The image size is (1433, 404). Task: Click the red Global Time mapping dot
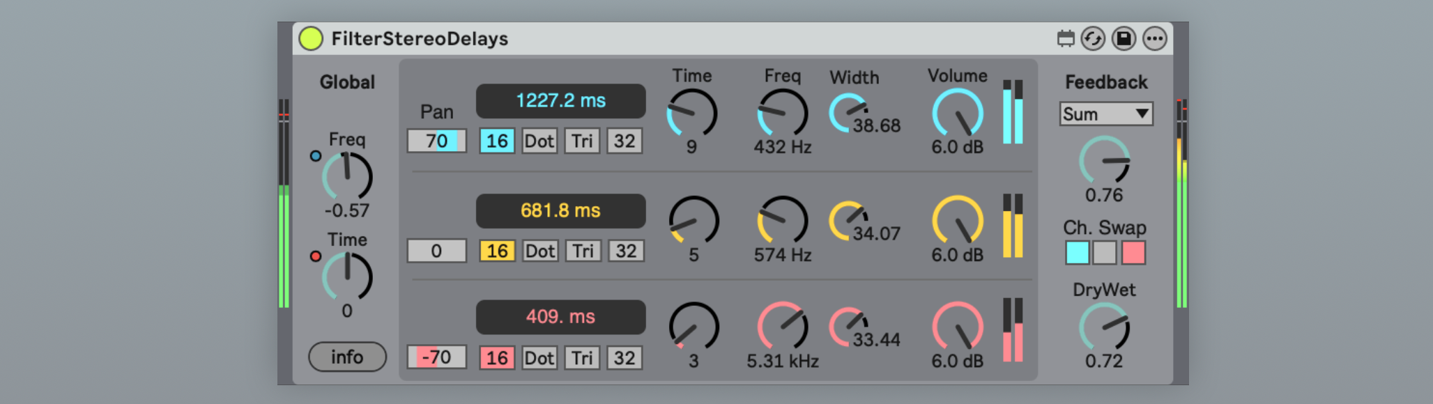tap(316, 256)
